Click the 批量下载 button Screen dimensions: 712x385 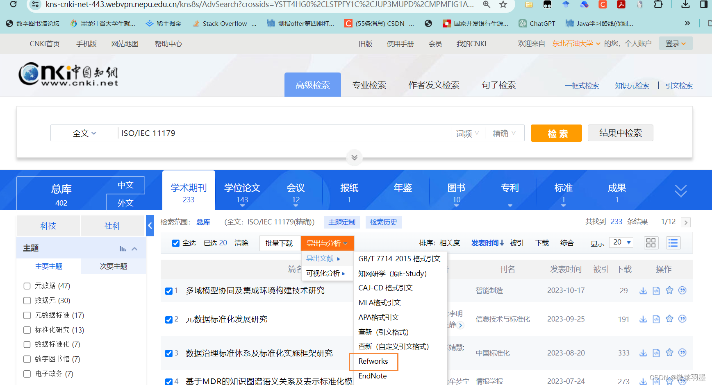(x=279, y=243)
